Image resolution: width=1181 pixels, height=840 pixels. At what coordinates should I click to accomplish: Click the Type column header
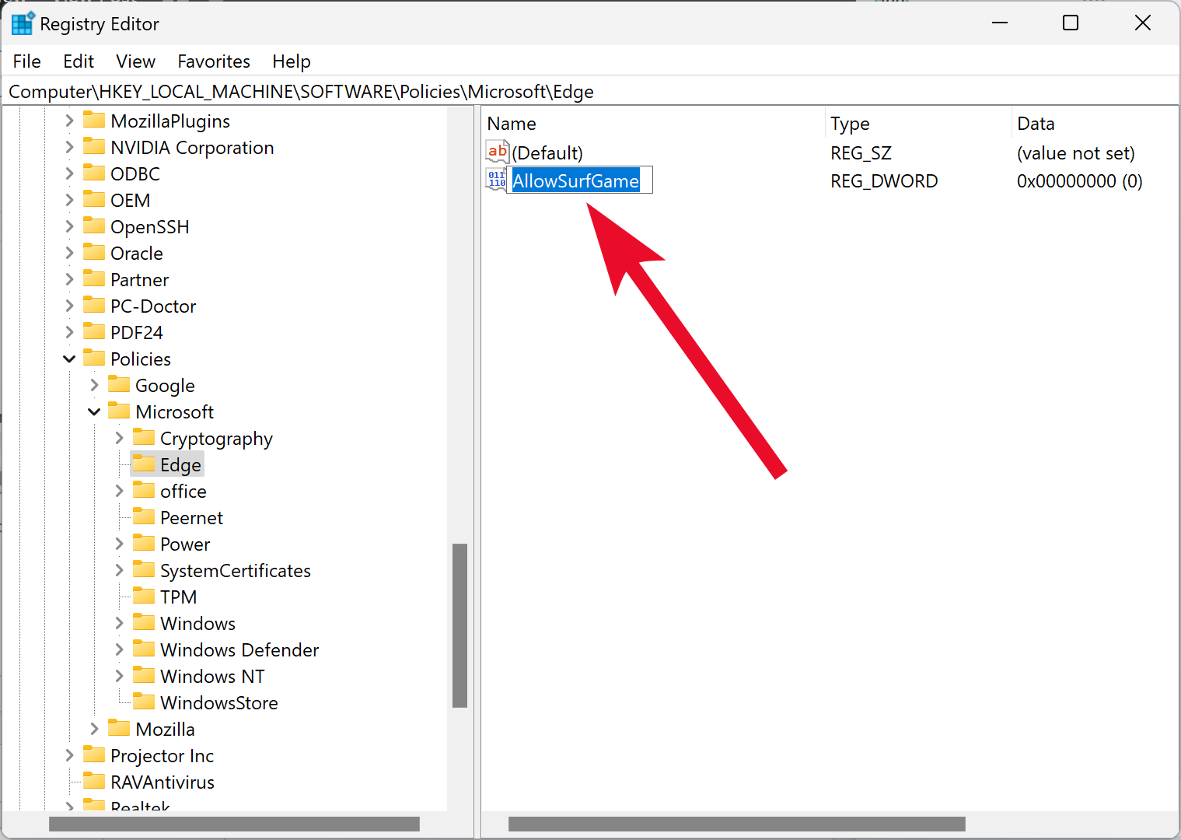tap(918, 124)
